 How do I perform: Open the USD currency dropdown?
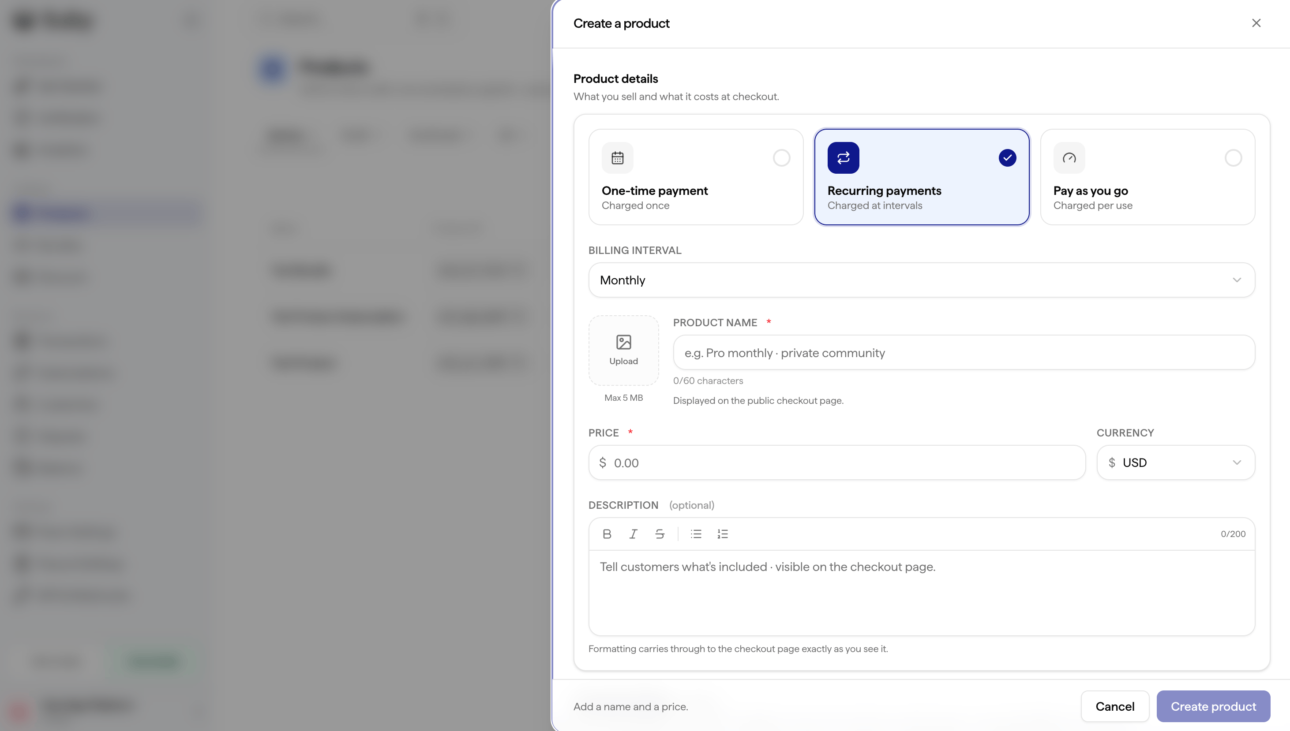[1175, 462]
